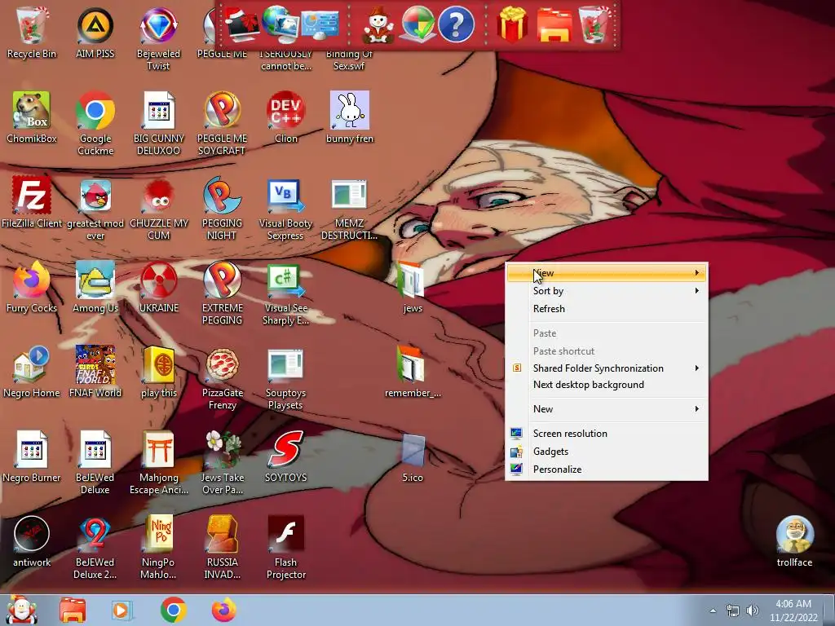
Task: Select the FNAF World desktop icon
Action: pos(95,372)
